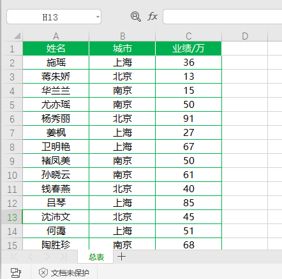Select column D header
This screenshot has width=282, height=279.
click(245, 36)
